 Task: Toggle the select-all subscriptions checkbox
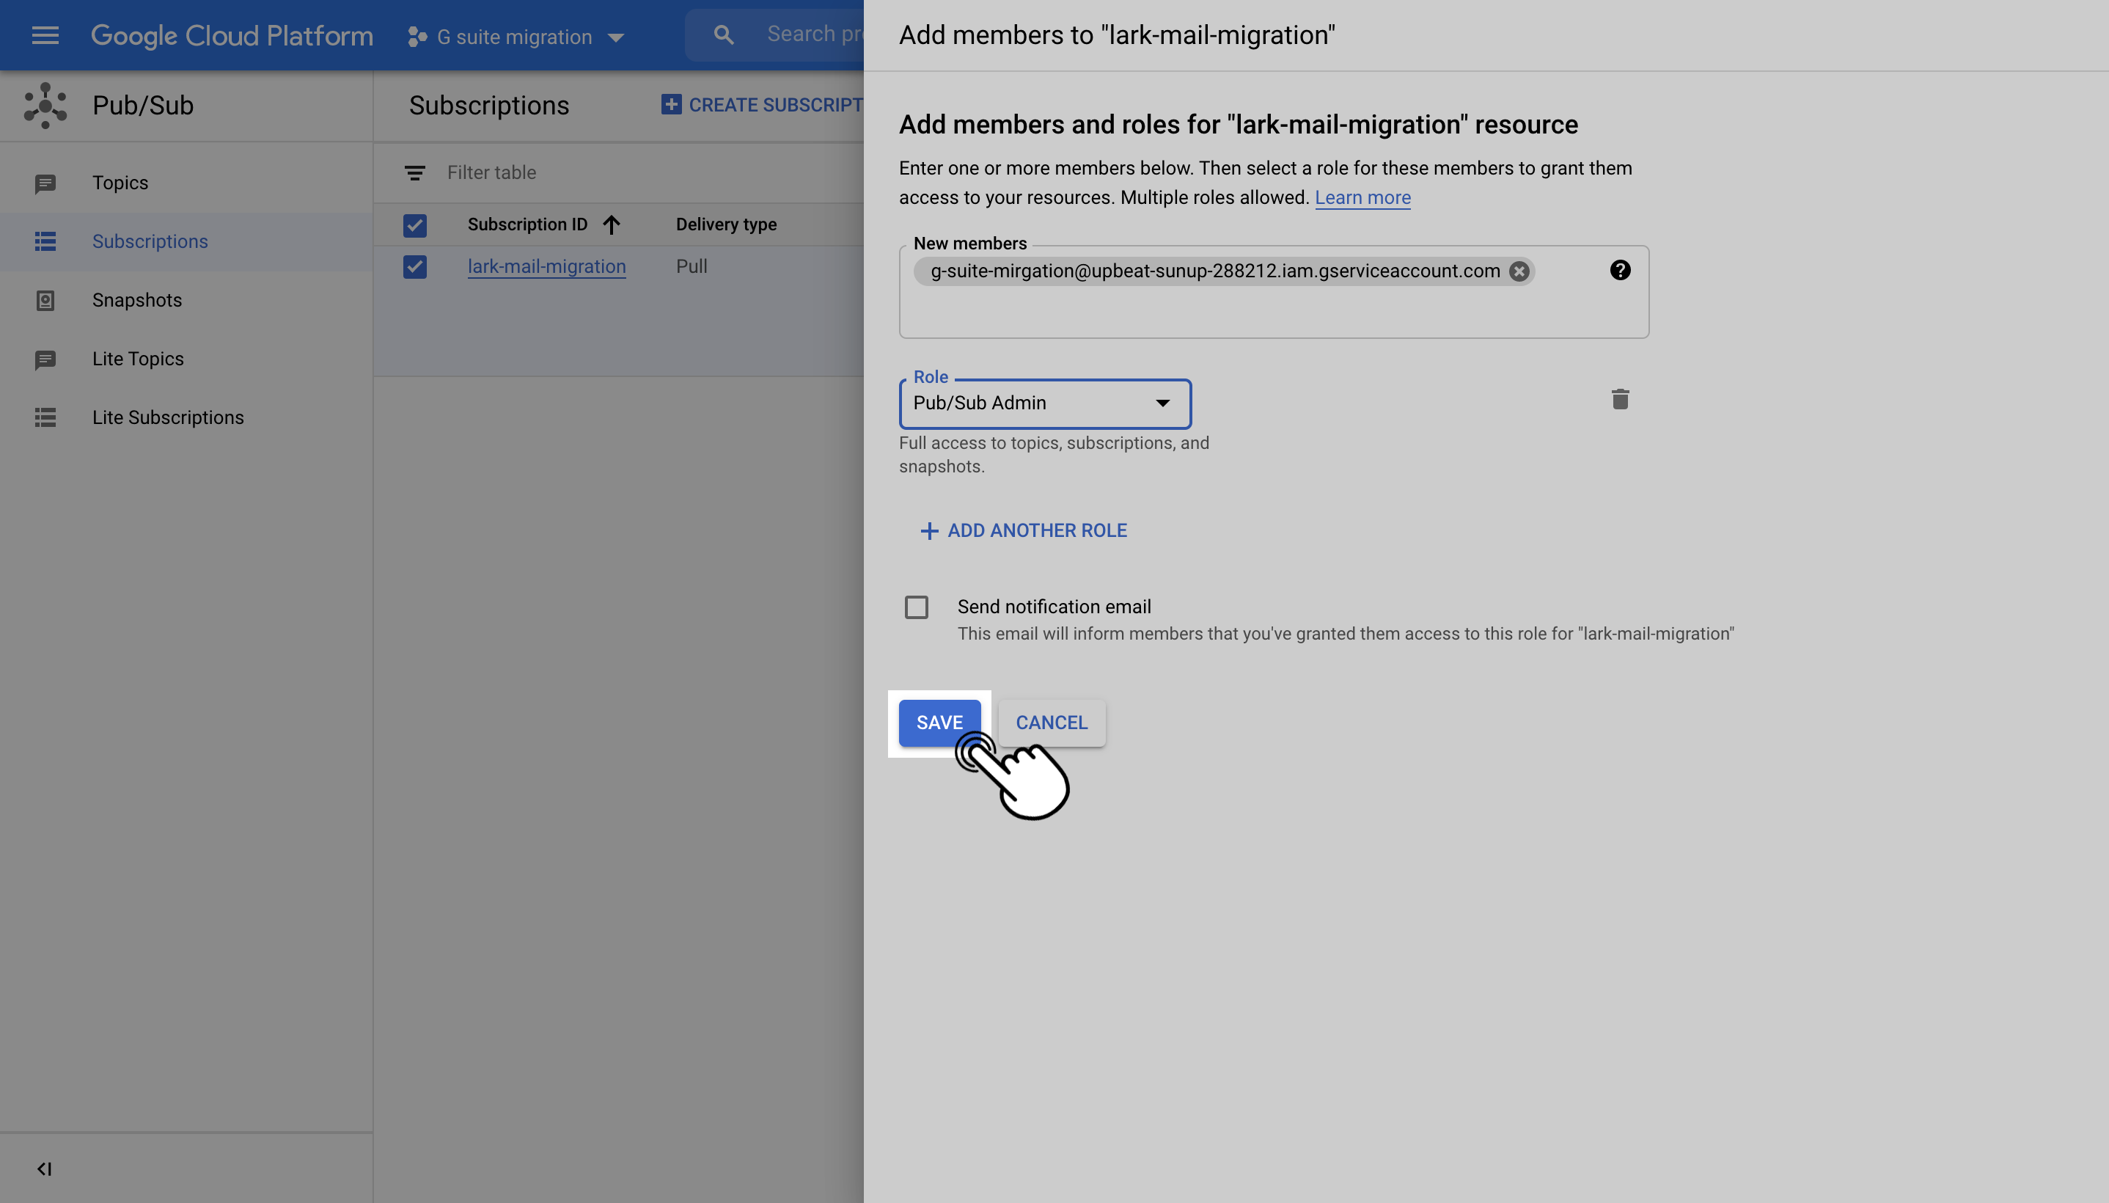tap(414, 226)
